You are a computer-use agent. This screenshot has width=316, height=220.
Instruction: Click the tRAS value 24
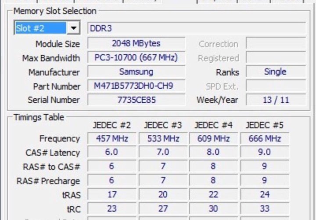pyautogui.click(x=265, y=195)
